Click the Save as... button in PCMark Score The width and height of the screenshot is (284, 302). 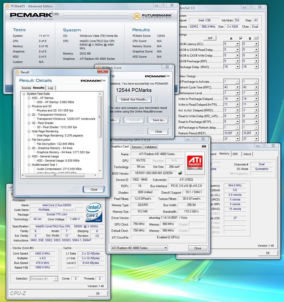tap(159, 120)
